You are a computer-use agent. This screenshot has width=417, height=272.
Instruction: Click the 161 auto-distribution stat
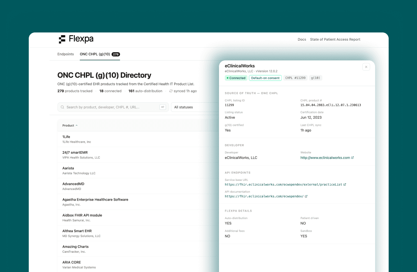point(145,91)
